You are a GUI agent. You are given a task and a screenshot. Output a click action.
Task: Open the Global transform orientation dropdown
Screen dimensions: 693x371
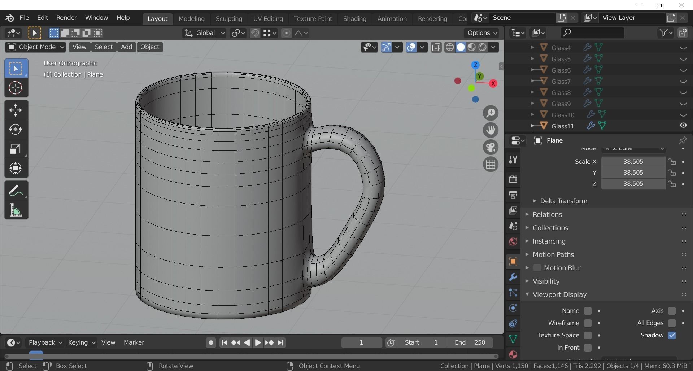tap(204, 33)
